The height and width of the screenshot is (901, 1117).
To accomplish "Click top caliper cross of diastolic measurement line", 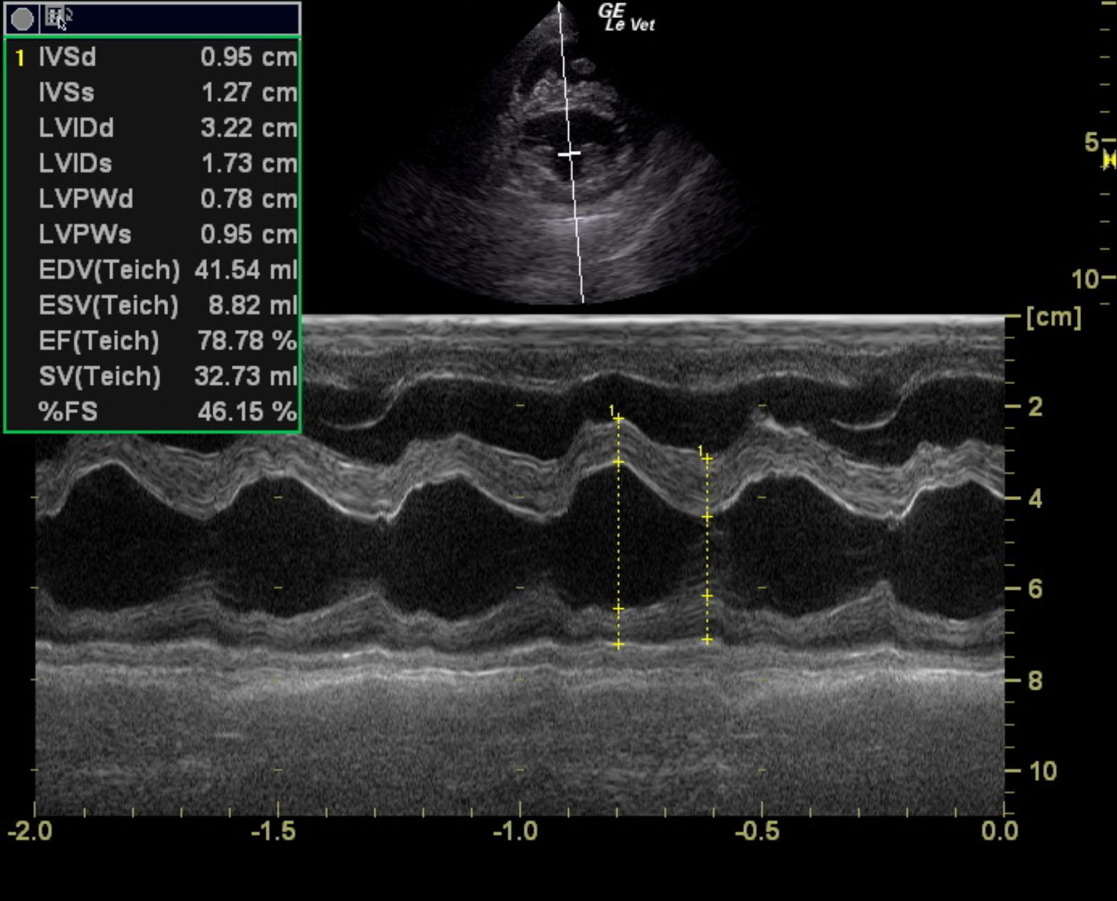I will (x=618, y=419).
